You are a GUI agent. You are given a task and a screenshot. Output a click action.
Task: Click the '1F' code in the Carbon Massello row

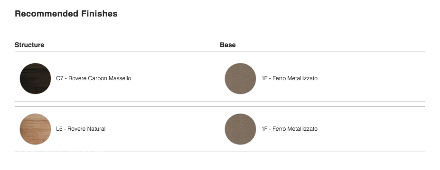point(265,78)
